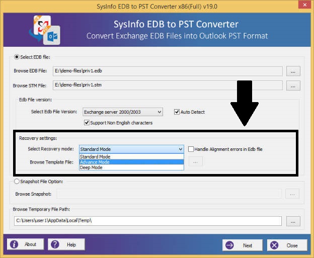The width and height of the screenshot is (314, 258).
Task: Uncheck the Auto Detect checkbox
Action: [177, 112]
